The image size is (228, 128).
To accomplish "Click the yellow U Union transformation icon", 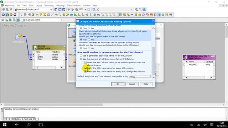I will click(136, 15).
